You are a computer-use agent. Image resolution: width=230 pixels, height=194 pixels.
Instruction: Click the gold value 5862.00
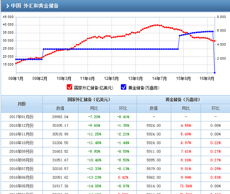click(154, 177)
